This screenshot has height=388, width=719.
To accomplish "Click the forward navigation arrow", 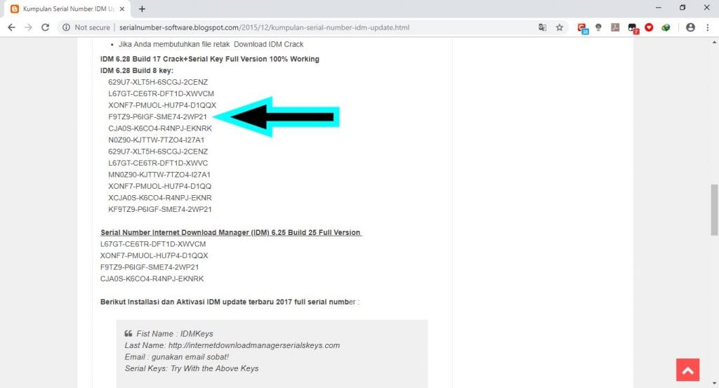I will click(x=28, y=27).
